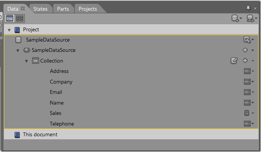Edit sample values icon for Collection
This screenshot has width=261, height=152.
pyautogui.click(x=234, y=61)
